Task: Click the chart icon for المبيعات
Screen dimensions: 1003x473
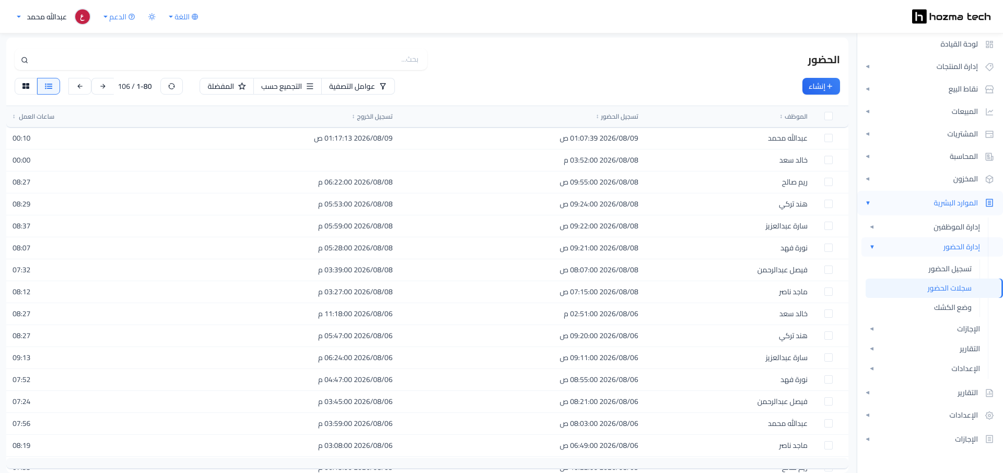Action: click(x=989, y=112)
